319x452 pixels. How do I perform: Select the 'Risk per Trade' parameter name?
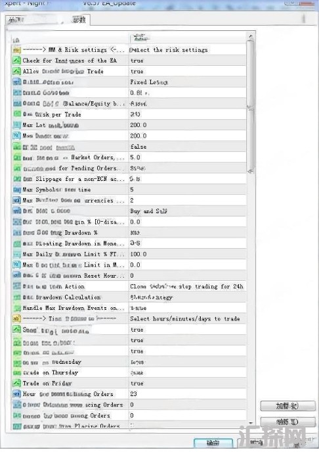52,114
